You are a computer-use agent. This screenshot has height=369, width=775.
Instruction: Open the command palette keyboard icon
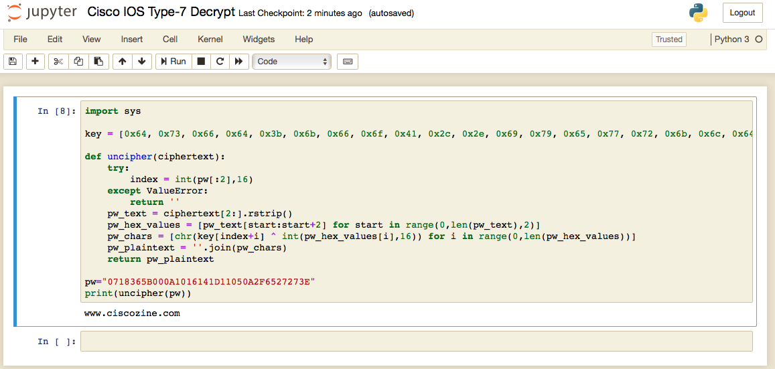point(348,61)
